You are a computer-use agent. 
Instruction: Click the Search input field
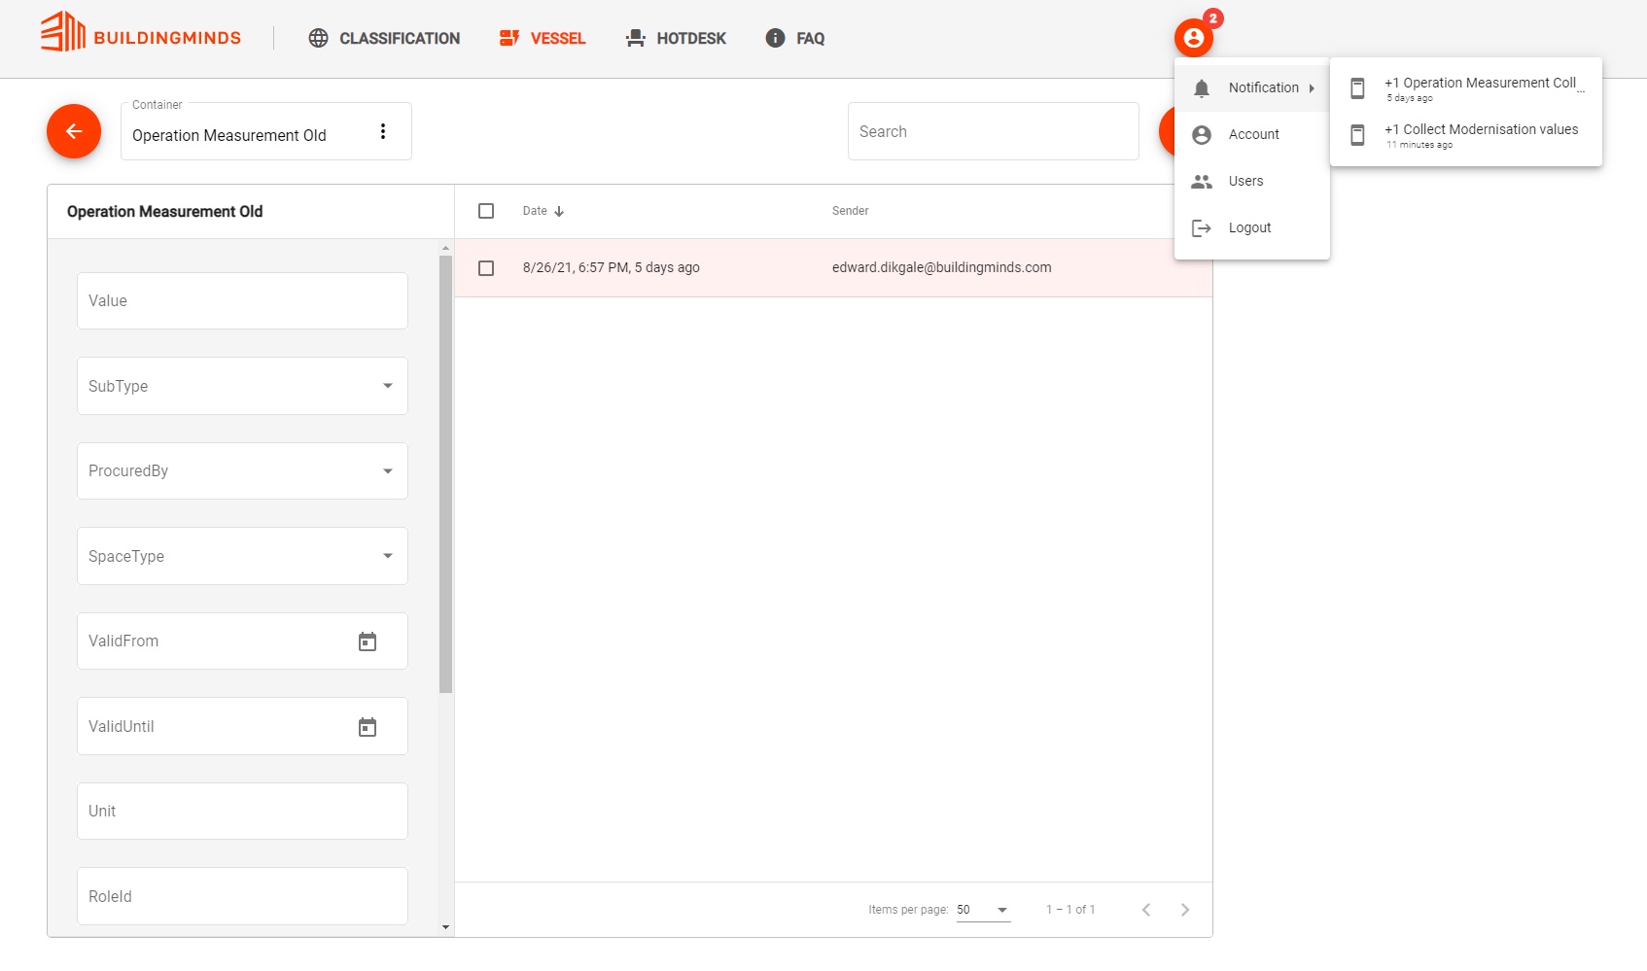(x=993, y=131)
